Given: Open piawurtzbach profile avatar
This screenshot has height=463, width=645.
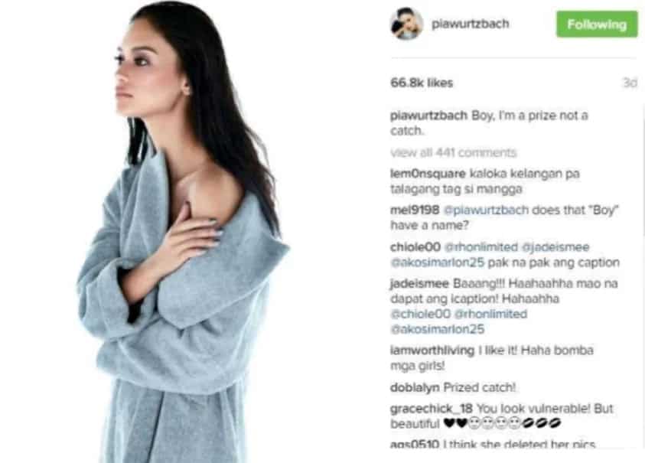Looking at the screenshot, I should tap(406, 24).
